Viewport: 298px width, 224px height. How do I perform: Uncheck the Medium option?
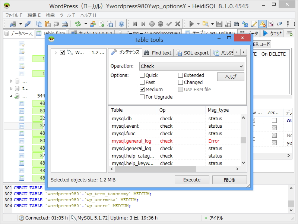point(142,89)
